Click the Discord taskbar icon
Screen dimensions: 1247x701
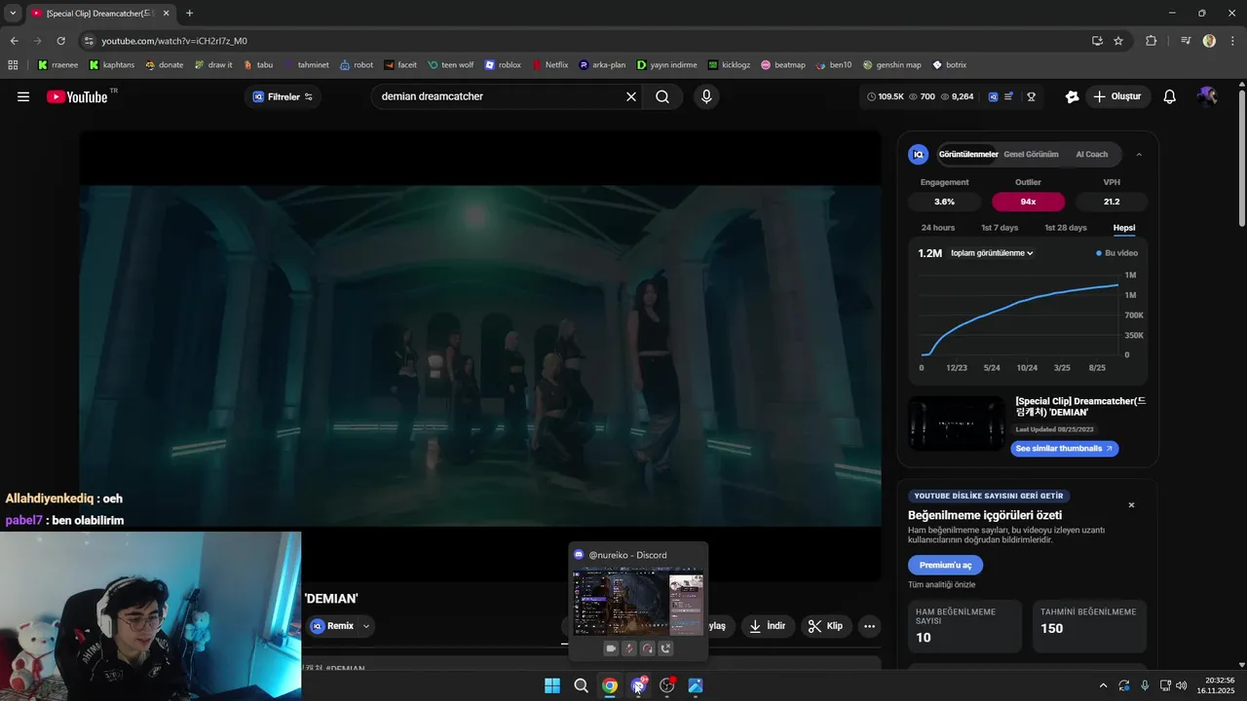[x=638, y=685]
